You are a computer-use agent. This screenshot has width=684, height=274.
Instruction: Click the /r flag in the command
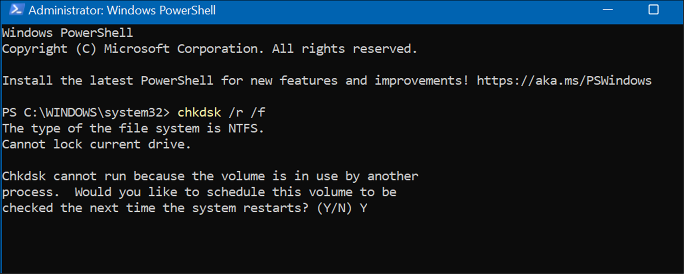coord(236,112)
